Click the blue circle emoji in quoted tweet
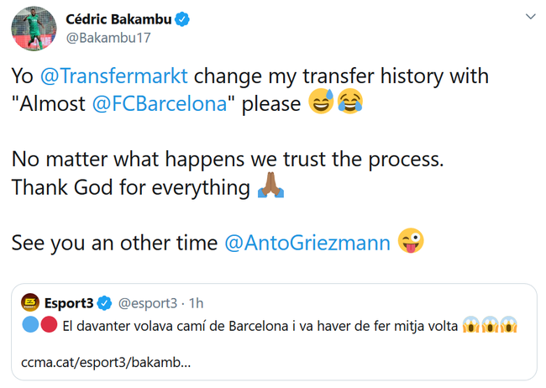 point(30,325)
